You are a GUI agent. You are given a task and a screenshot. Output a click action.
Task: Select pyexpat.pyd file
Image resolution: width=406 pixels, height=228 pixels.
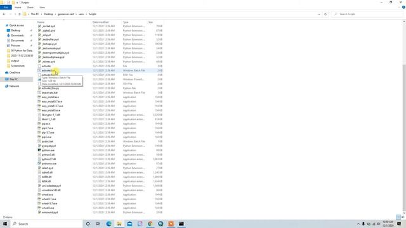49,146
